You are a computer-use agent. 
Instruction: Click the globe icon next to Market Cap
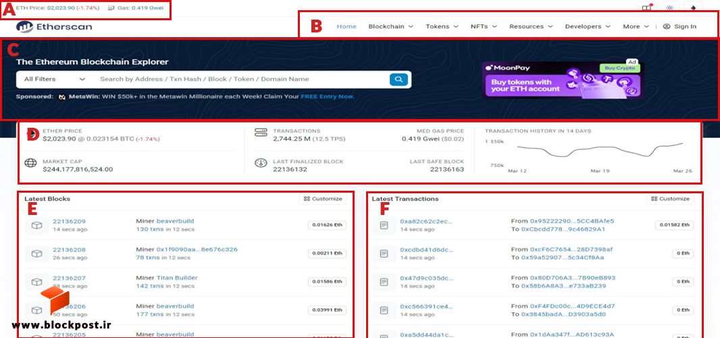tap(31, 163)
